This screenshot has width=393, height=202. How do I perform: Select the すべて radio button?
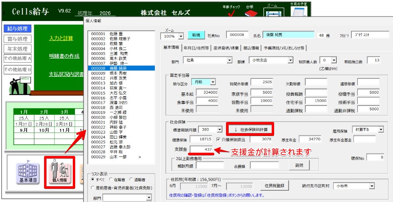pos(93,179)
